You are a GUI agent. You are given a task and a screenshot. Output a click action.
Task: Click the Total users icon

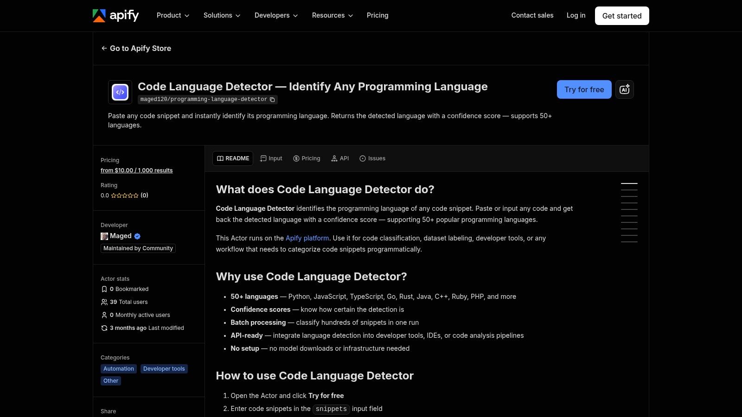(104, 302)
